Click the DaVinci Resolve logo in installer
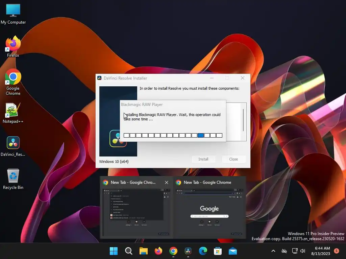 click(118, 139)
